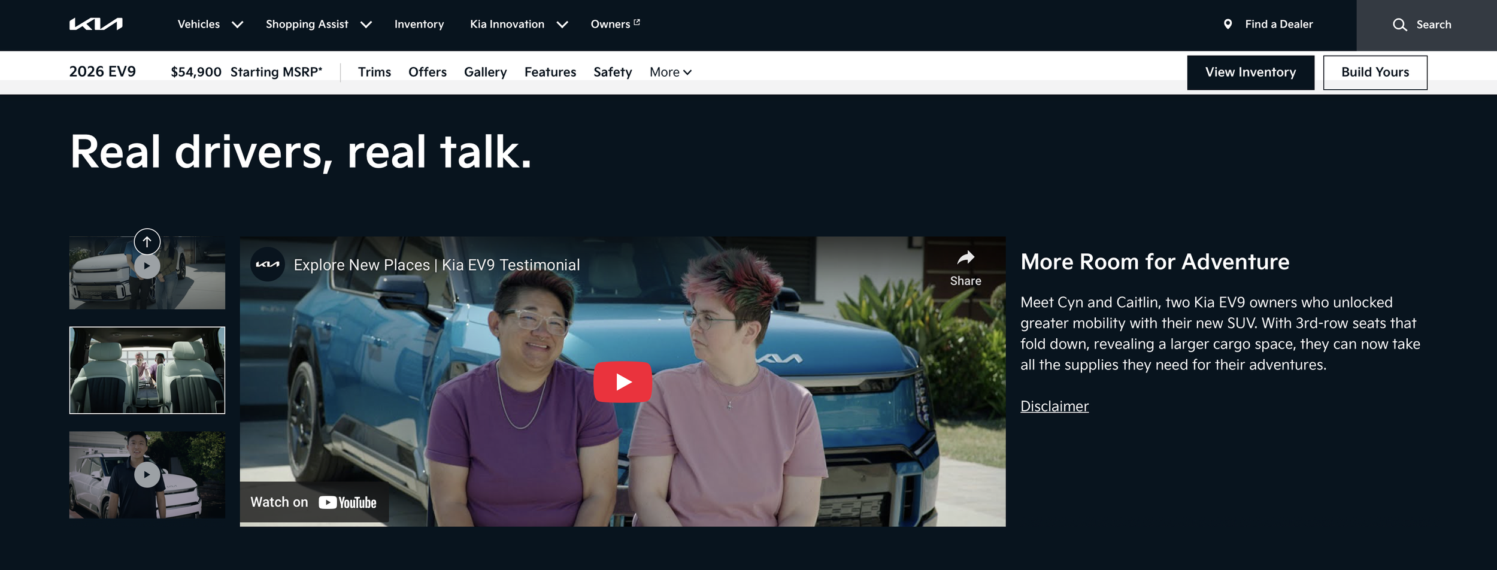Click the 2026 EV9 model title
The image size is (1497, 570).
coord(102,72)
